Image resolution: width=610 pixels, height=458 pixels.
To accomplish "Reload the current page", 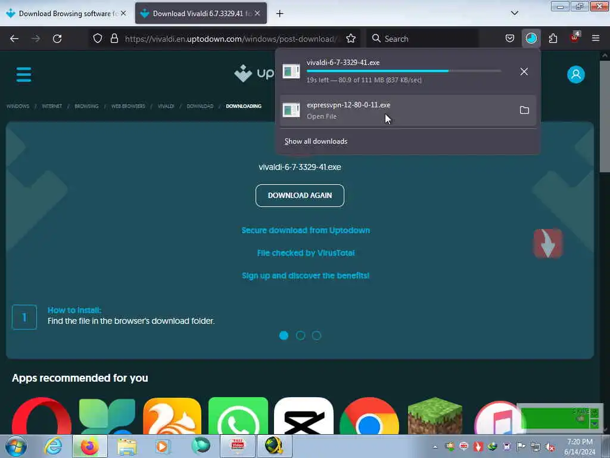I will (57, 39).
